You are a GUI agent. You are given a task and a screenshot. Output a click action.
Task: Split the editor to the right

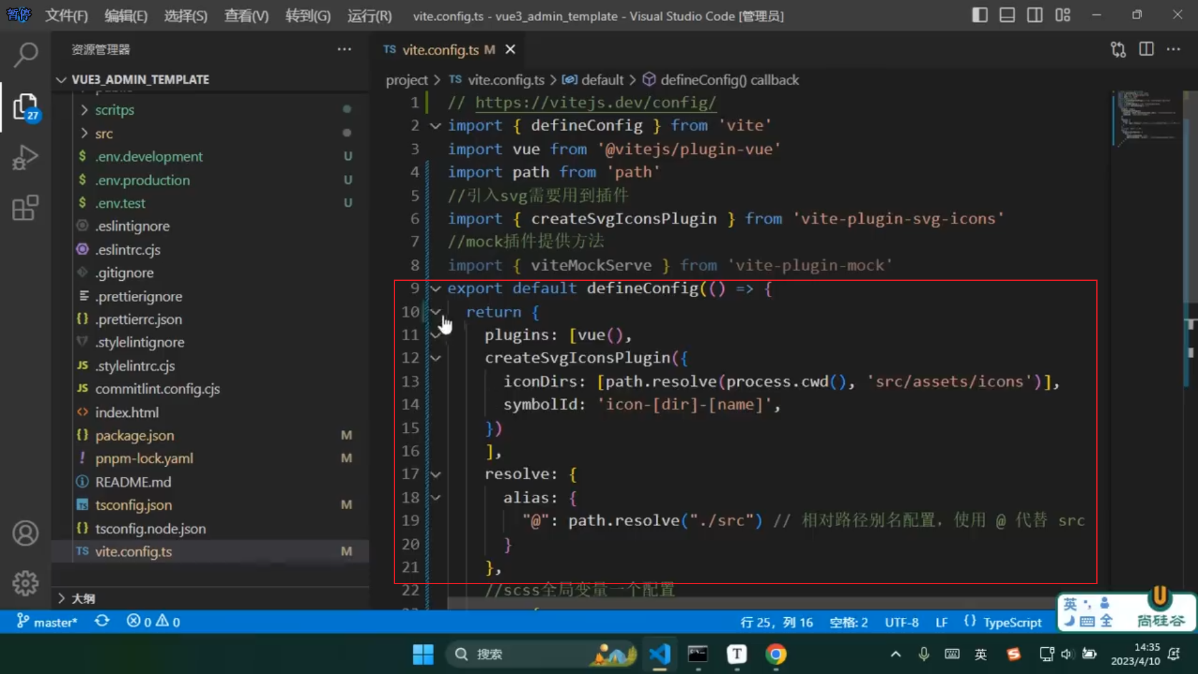pyautogui.click(x=1146, y=49)
